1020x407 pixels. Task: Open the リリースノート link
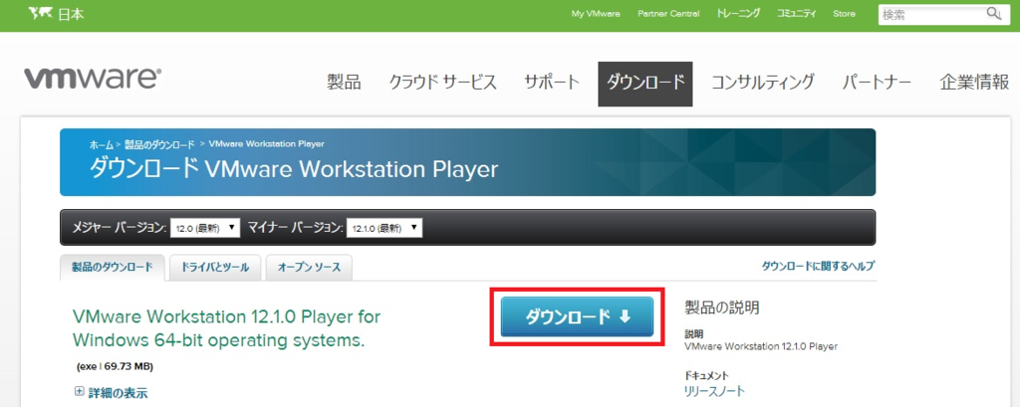click(715, 391)
